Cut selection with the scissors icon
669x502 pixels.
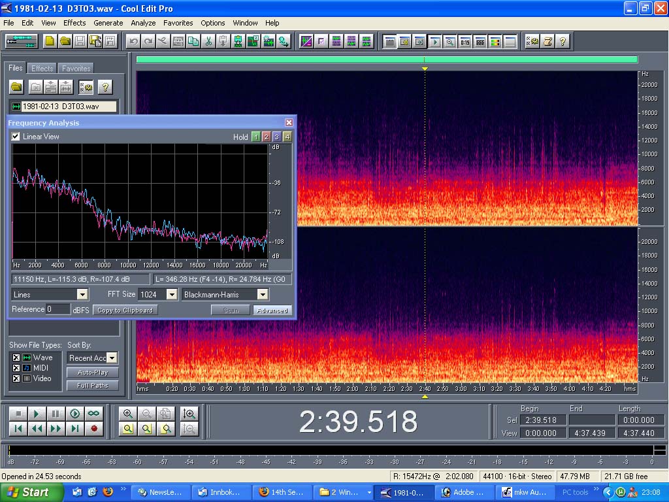tap(208, 41)
